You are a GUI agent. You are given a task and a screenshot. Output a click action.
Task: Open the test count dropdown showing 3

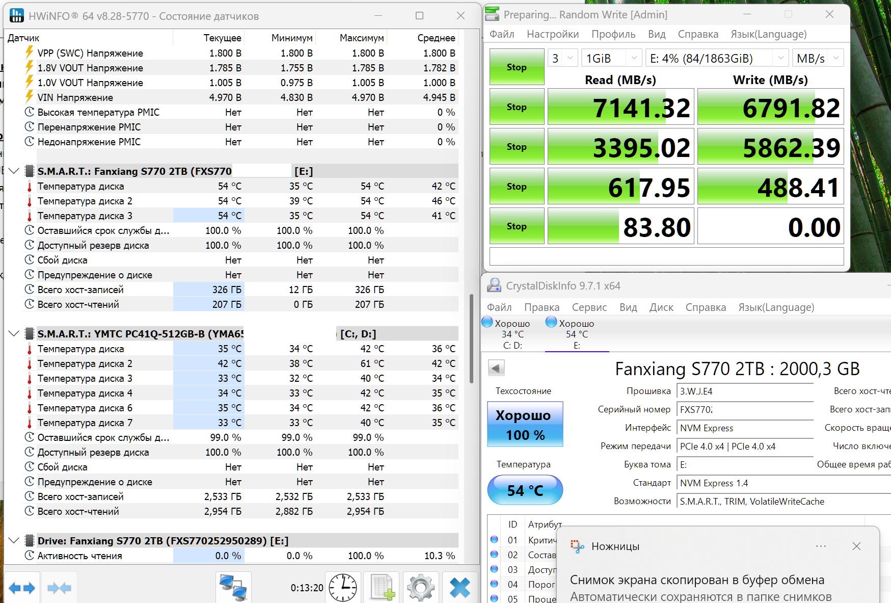coord(562,58)
